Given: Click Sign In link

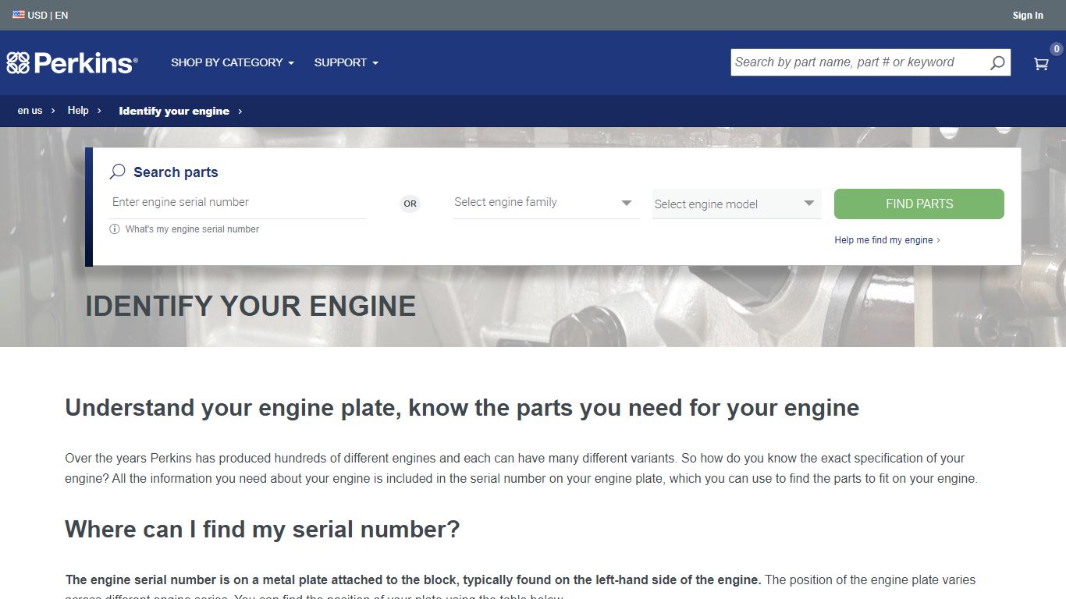Looking at the screenshot, I should pyautogui.click(x=1028, y=16).
